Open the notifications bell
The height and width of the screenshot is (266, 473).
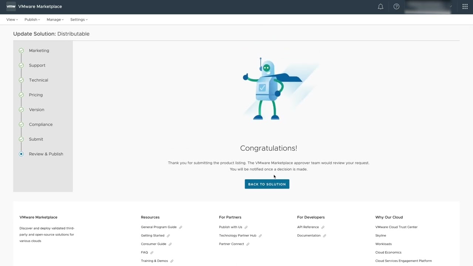point(380,7)
